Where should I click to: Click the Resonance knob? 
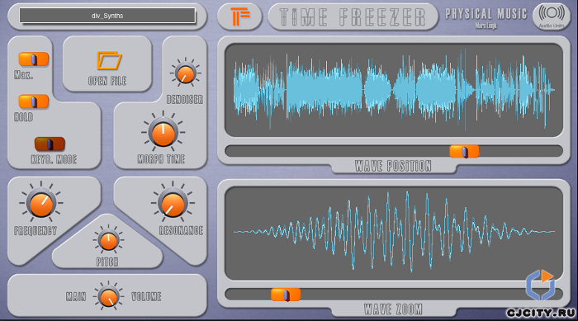pyautogui.click(x=173, y=204)
